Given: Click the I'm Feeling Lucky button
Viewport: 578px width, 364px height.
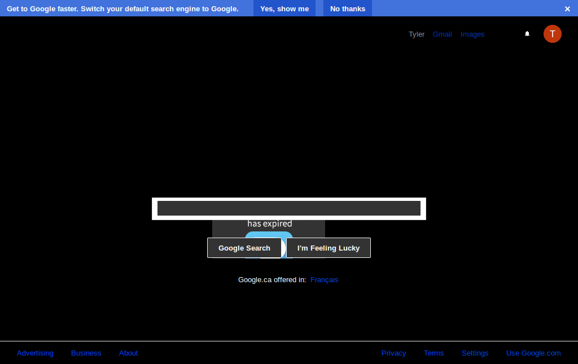Looking at the screenshot, I should pos(329,248).
